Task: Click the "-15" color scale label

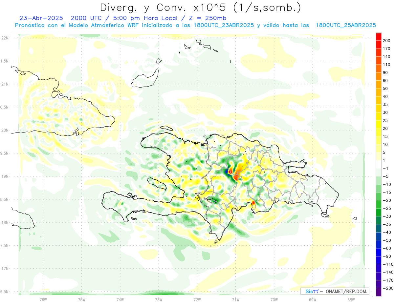Action: pos(386,193)
